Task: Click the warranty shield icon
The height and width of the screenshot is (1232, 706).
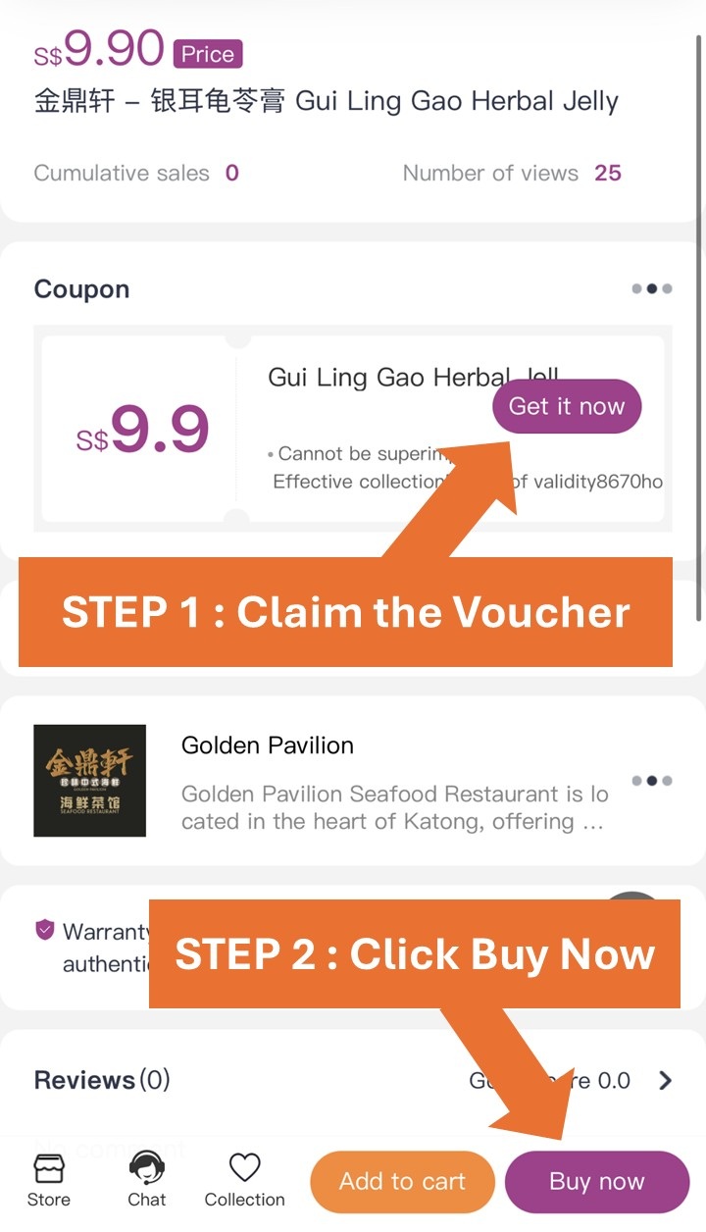Action: coord(44,930)
